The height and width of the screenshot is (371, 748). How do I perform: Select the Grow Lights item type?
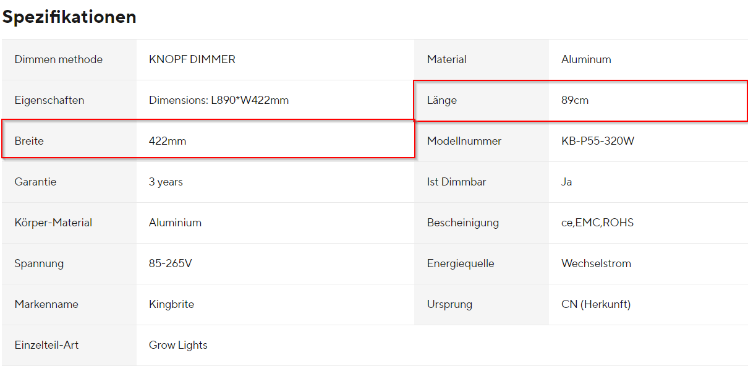pos(178,345)
